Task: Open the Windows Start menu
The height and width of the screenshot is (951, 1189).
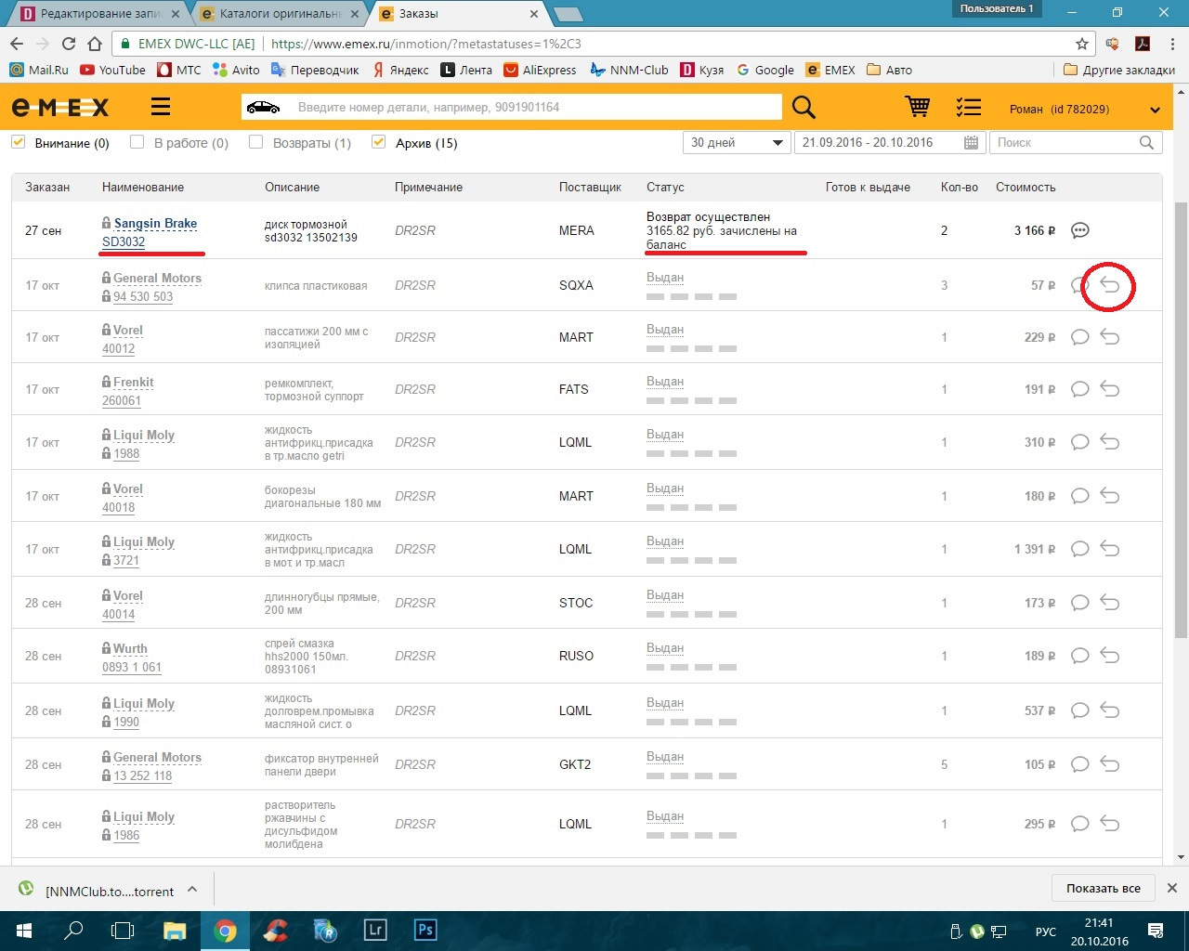Action: [23, 930]
